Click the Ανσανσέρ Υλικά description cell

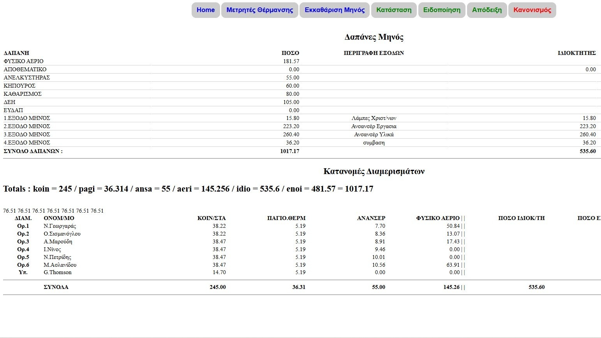(374, 134)
